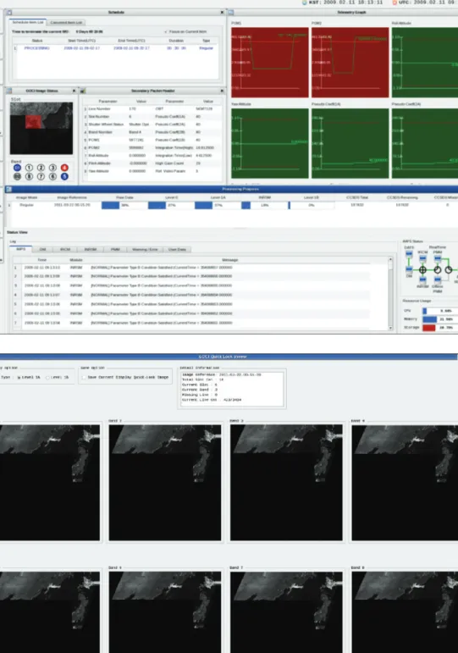Select band 4 red circle icon

coord(64,168)
